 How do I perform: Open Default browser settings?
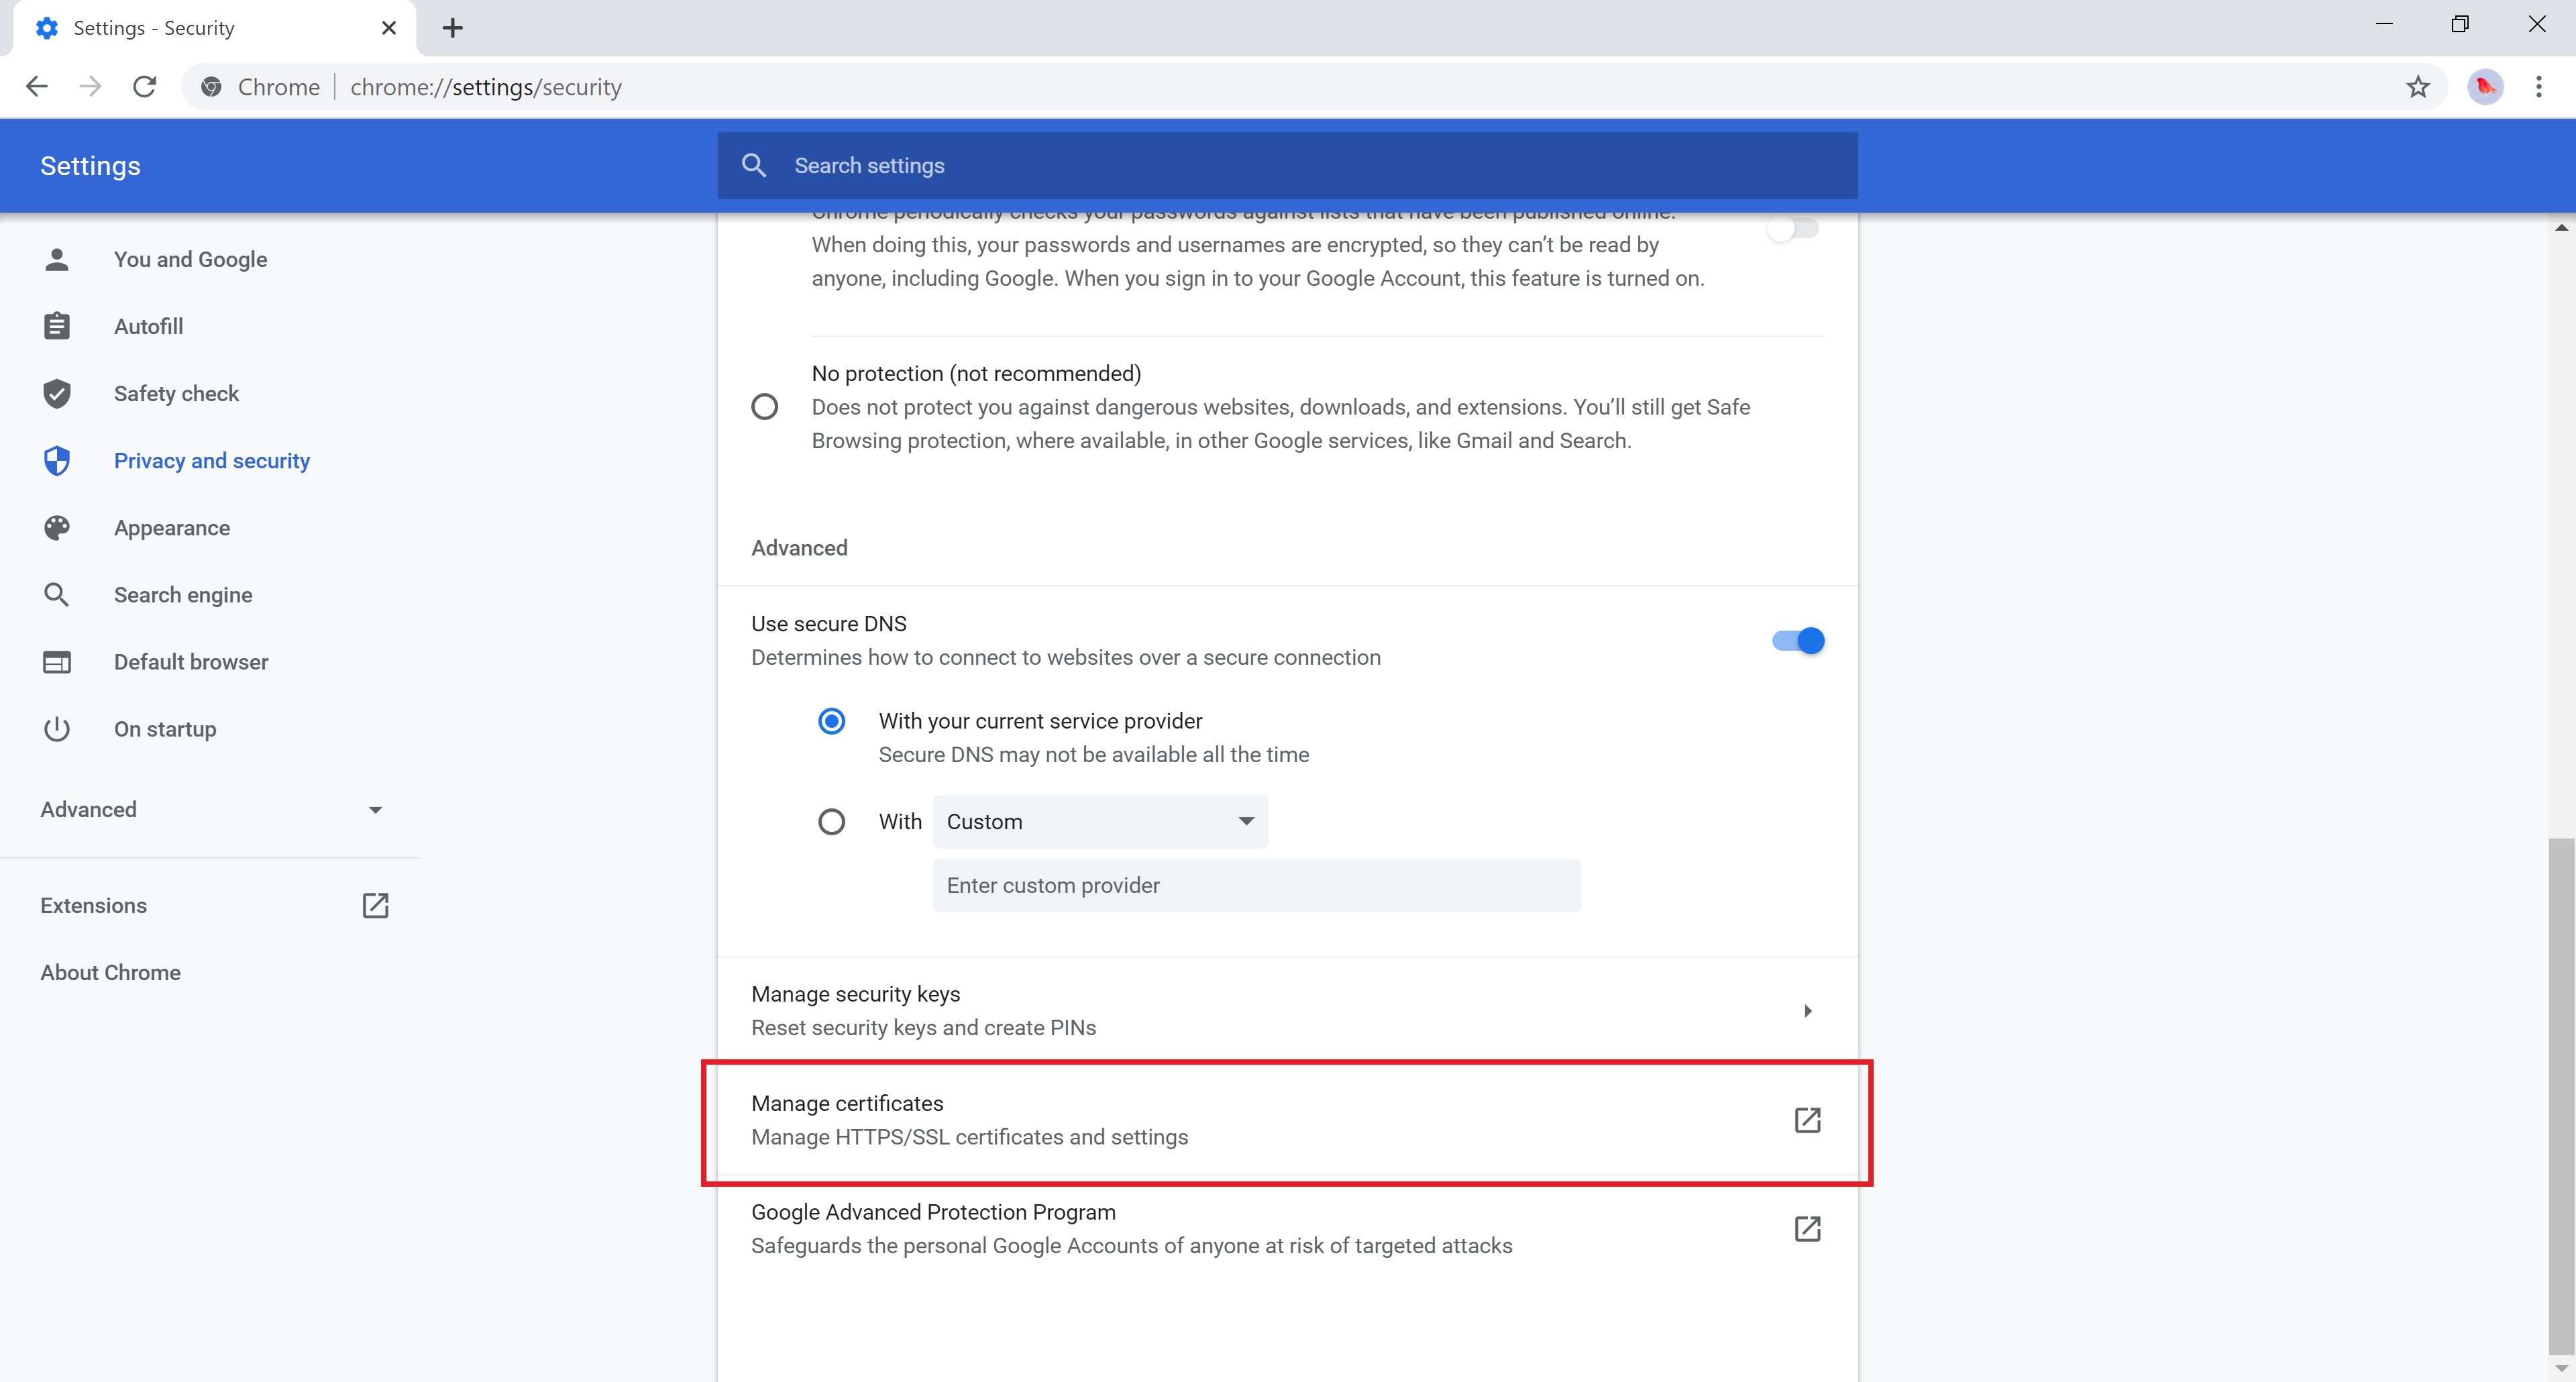coord(191,662)
